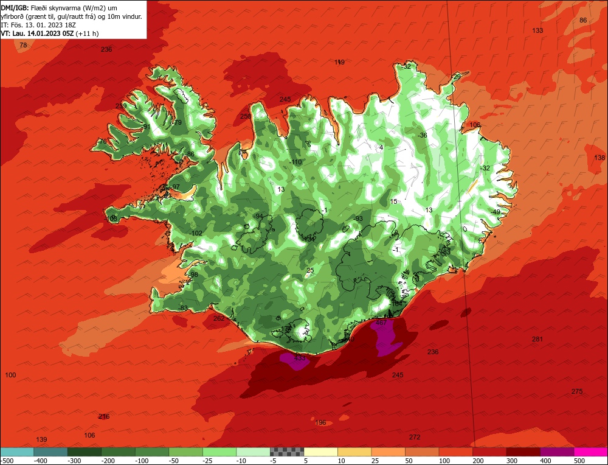Image resolution: width=608 pixels, height=465 pixels.
Task: Click the -102 value in western Iceland
Action: tap(196, 233)
